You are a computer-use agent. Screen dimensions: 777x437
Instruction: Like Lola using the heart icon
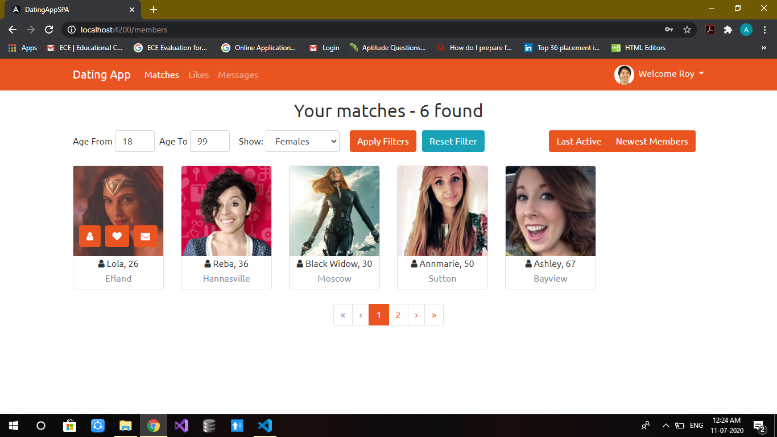[117, 236]
